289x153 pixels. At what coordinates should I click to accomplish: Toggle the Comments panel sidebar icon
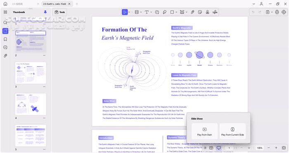coord(5,47)
